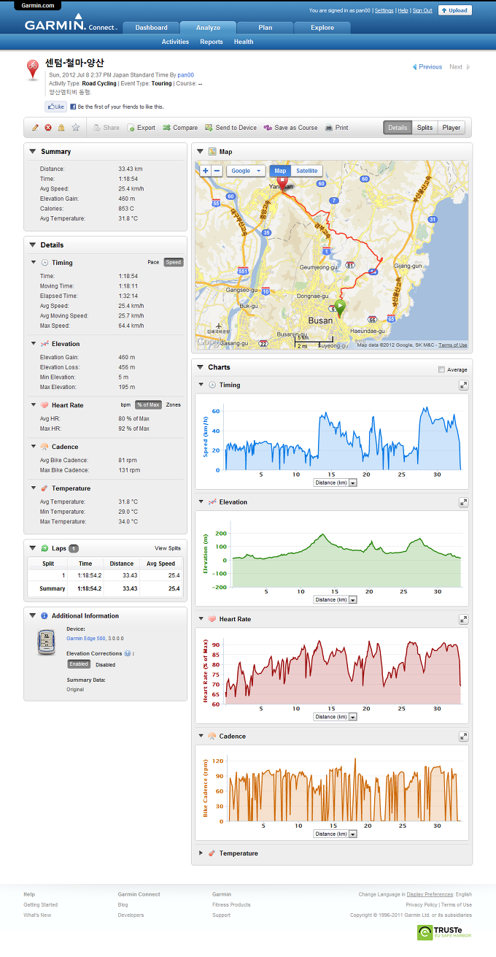Open the Garmin Edge 500 device link
Image resolution: width=496 pixels, height=957 pixels.
(86, 638)
